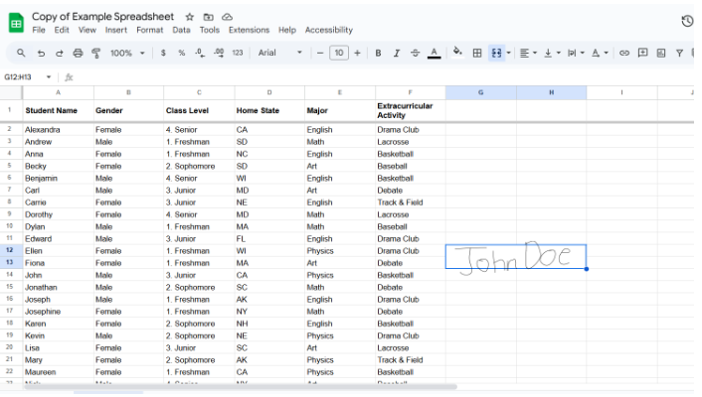Select the paint format tool
702x397 pixels.
pyautogui.click(x=95, y=53)
